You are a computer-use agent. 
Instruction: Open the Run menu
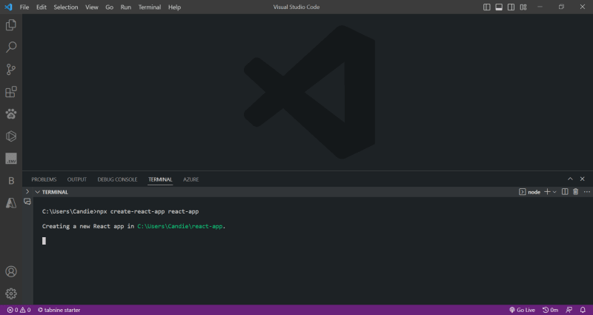[x=125, y=7]
